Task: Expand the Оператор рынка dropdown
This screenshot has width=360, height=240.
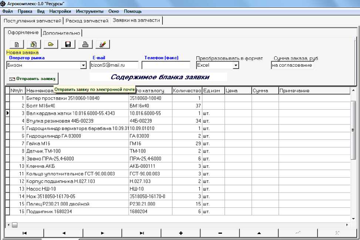Action: (83, 66)
